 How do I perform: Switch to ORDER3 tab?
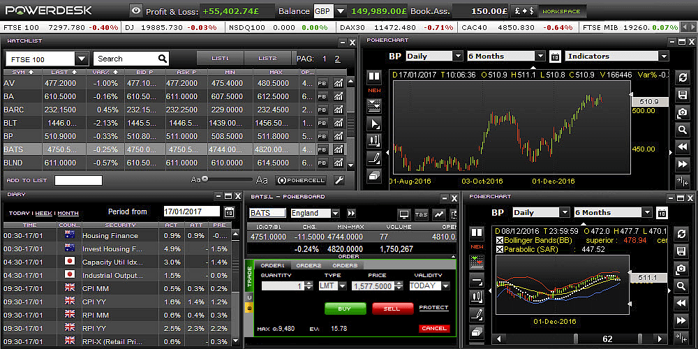point(345,265)
